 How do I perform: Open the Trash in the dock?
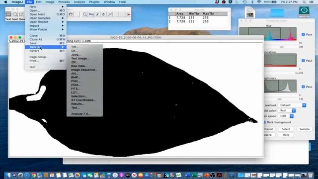310,175
